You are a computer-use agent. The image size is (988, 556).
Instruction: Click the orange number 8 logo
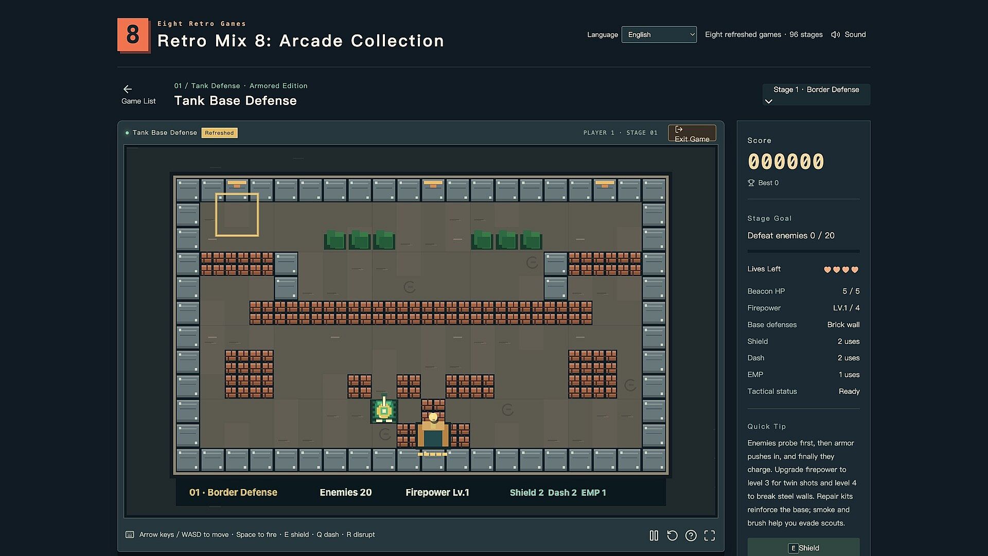click(133, 35)
